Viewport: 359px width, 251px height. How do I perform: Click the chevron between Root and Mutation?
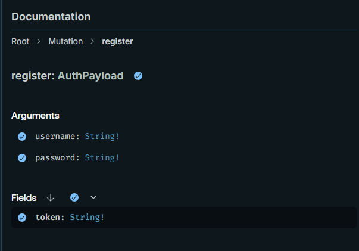39,42
